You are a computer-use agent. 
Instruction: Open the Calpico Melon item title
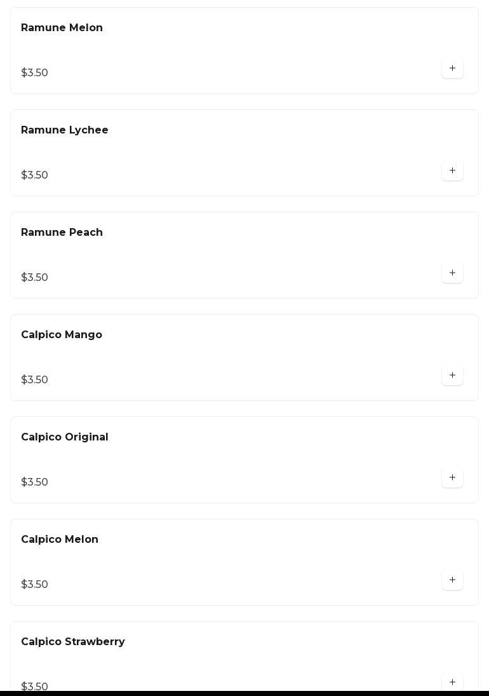[x=60, y=540]
